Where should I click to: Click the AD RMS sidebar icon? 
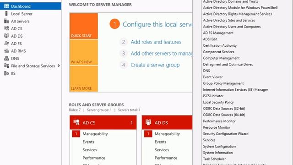tap(6, 51)
